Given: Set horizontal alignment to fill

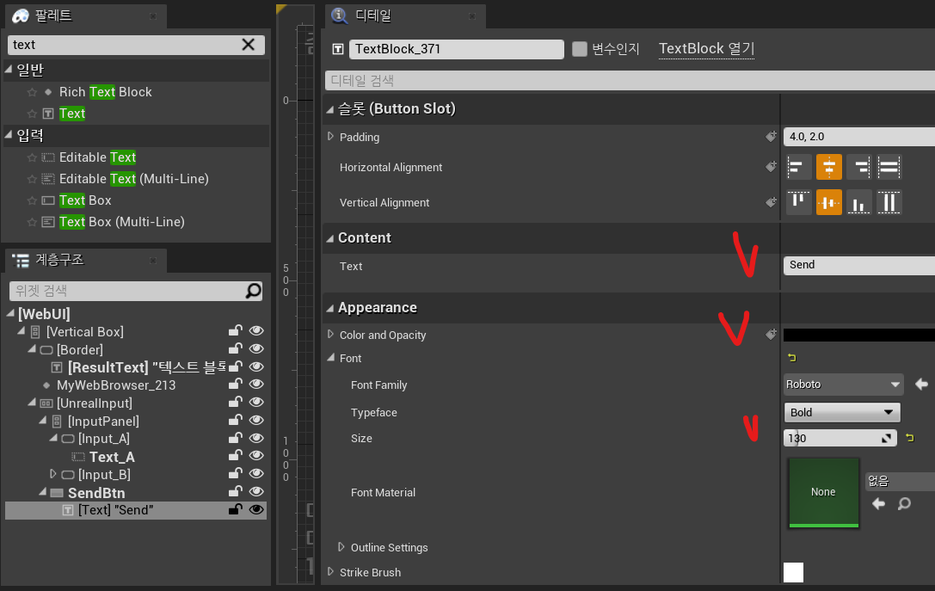Looking at the screenshot, I should (889, 167).
